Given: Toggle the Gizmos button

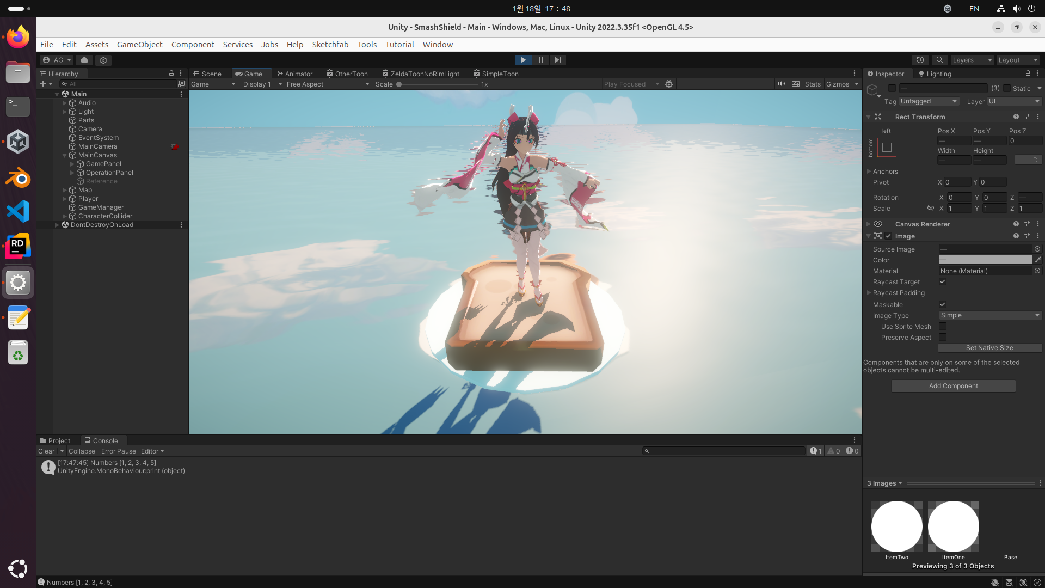Looking at the screenshot, I should [837, 84].
